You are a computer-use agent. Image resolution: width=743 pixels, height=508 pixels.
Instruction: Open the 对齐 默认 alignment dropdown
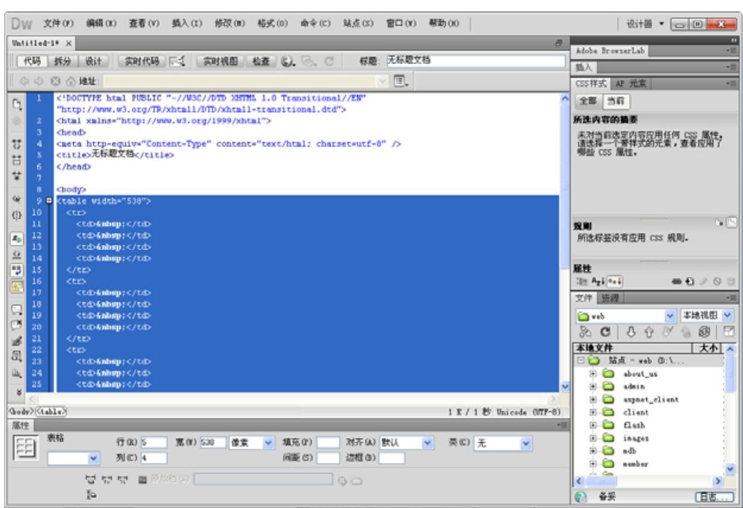click(x=407, y=443)
